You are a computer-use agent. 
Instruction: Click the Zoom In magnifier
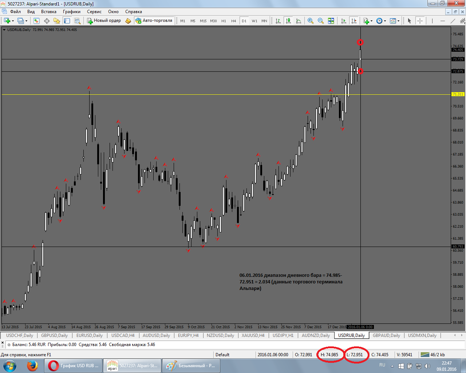[x=311, y=21]
